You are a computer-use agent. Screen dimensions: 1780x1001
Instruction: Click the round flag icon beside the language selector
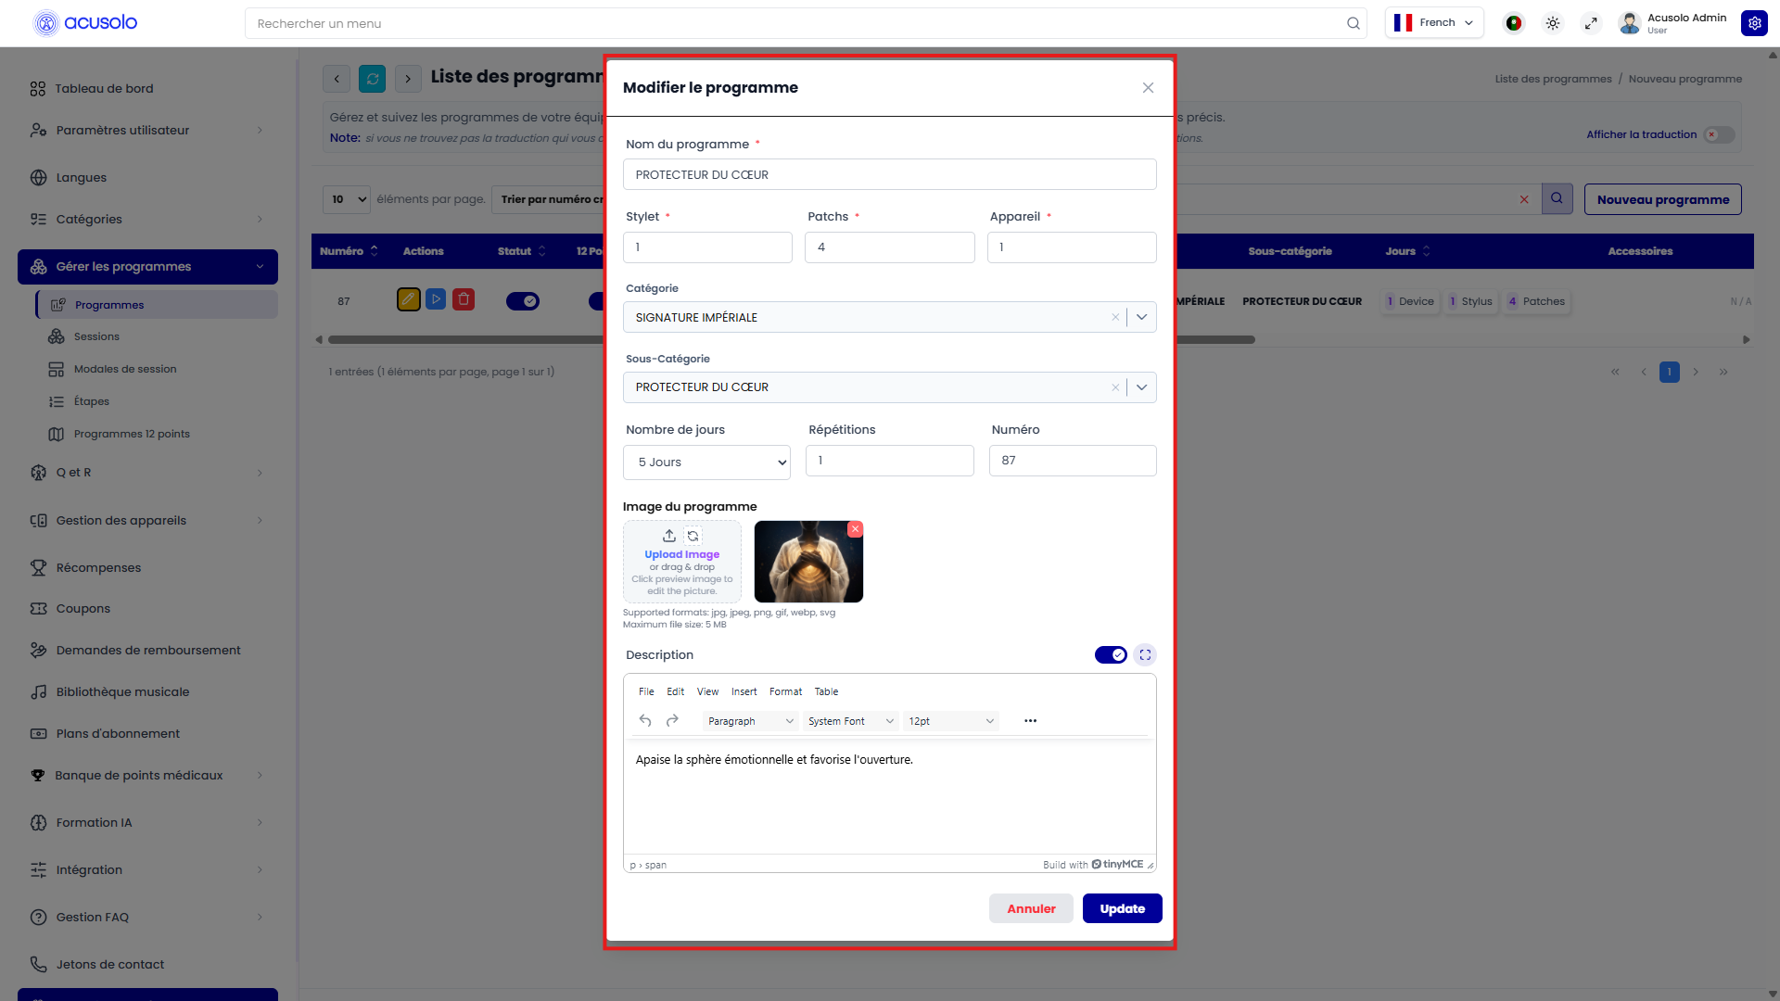[x=1514, y=23]
